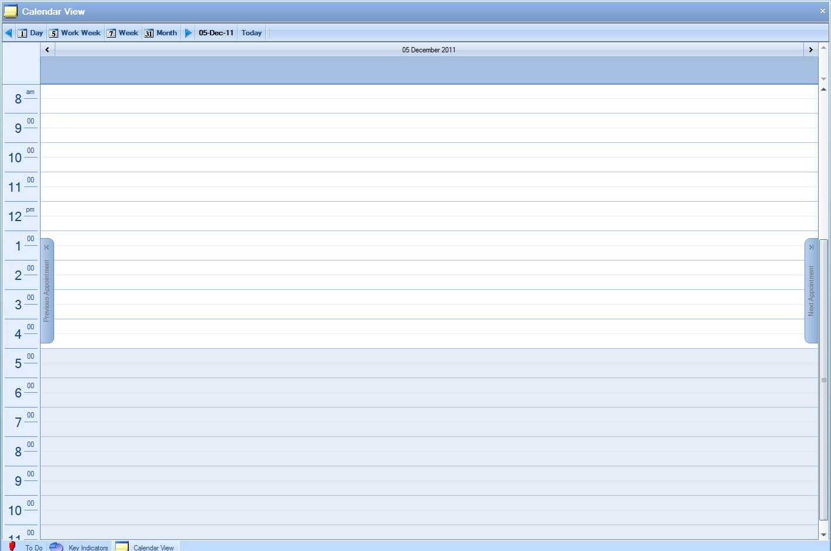Screen dimensions: 831x551
Task: Click the blue next-date arrow in toolbar
Action: click(x=188, y=33)
